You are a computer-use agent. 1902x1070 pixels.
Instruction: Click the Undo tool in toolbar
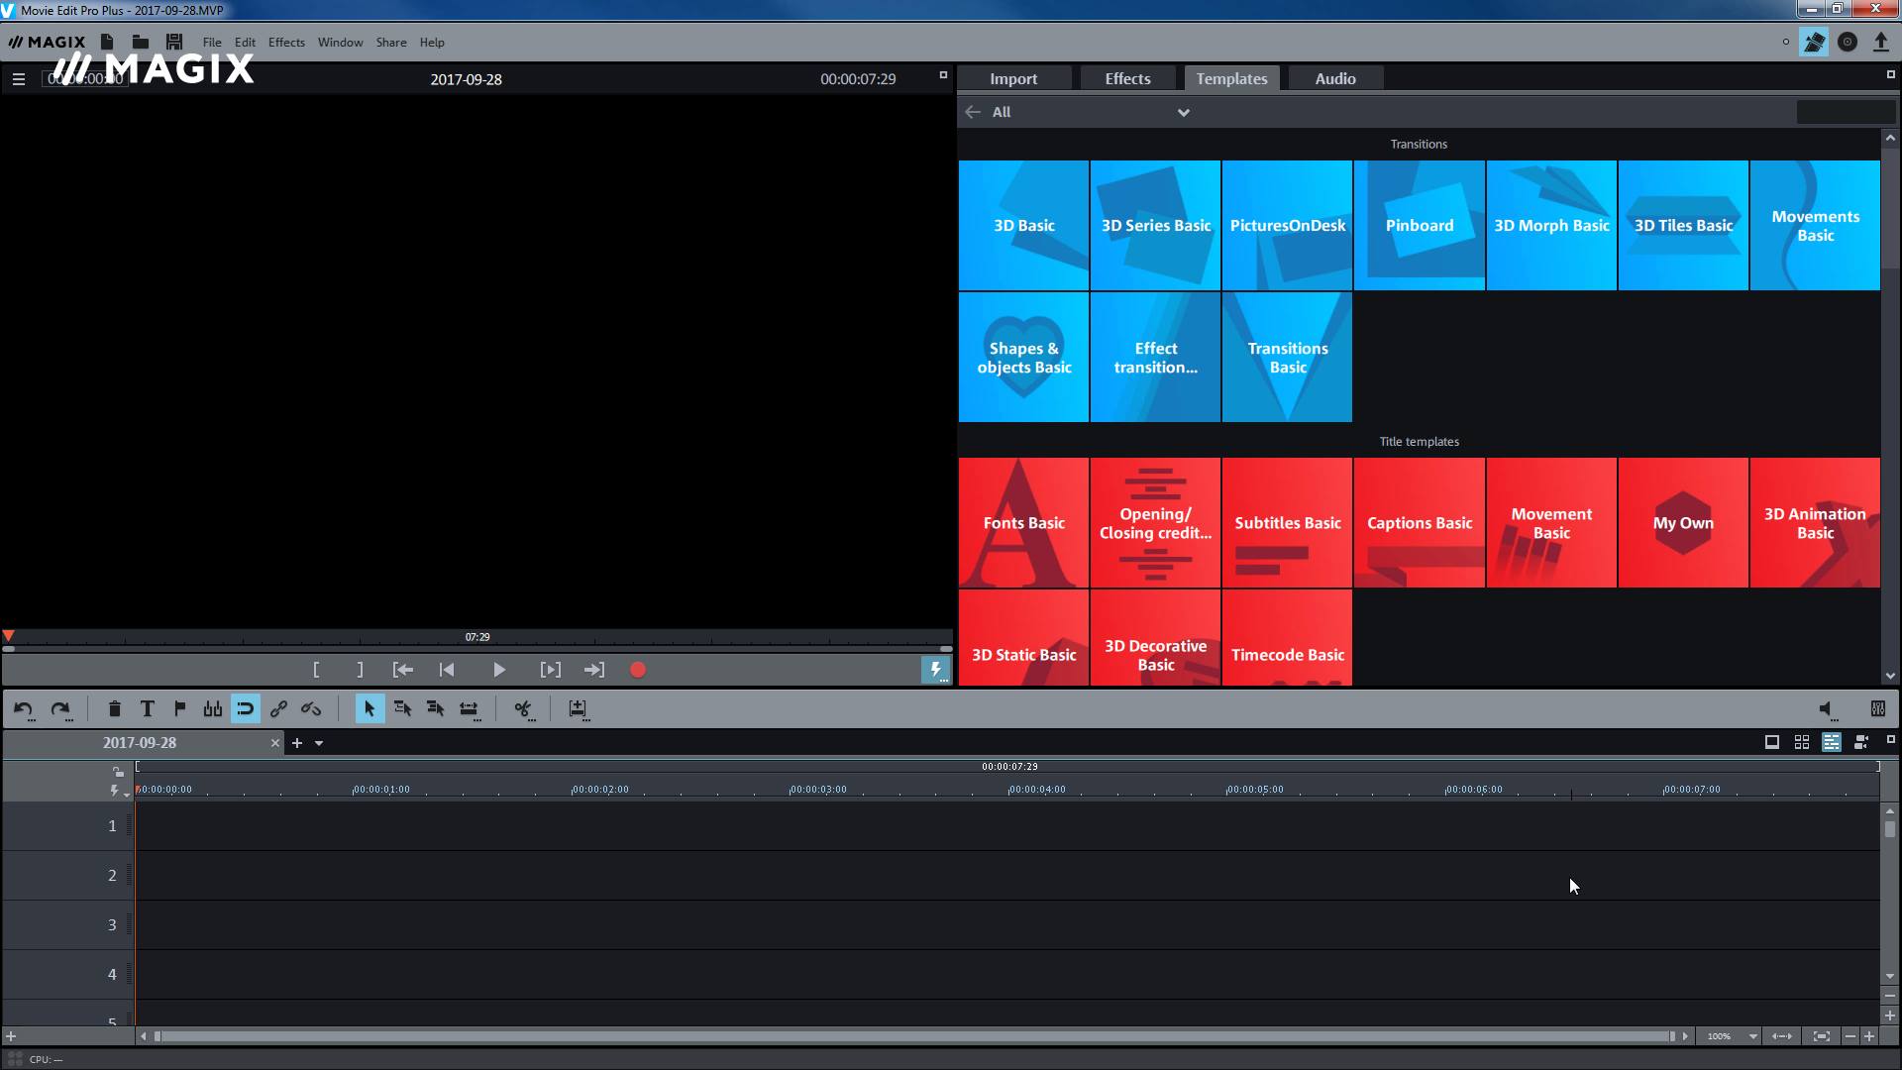24,708
